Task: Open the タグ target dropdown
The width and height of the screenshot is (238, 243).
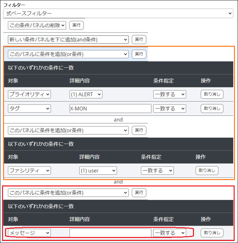Action: (x=29, y=108)
